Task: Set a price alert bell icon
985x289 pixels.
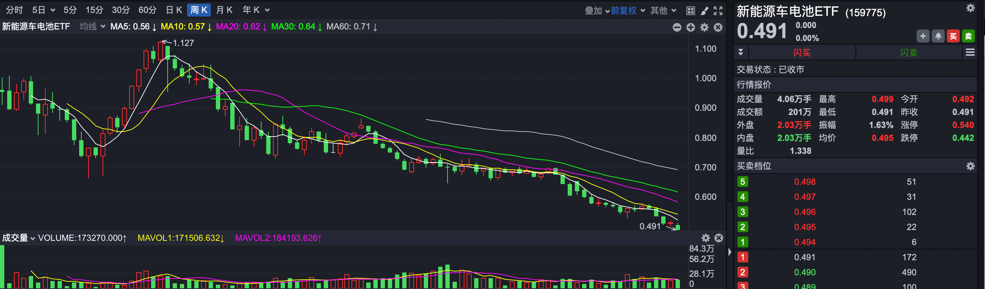Action: click(x=938, y=36)
